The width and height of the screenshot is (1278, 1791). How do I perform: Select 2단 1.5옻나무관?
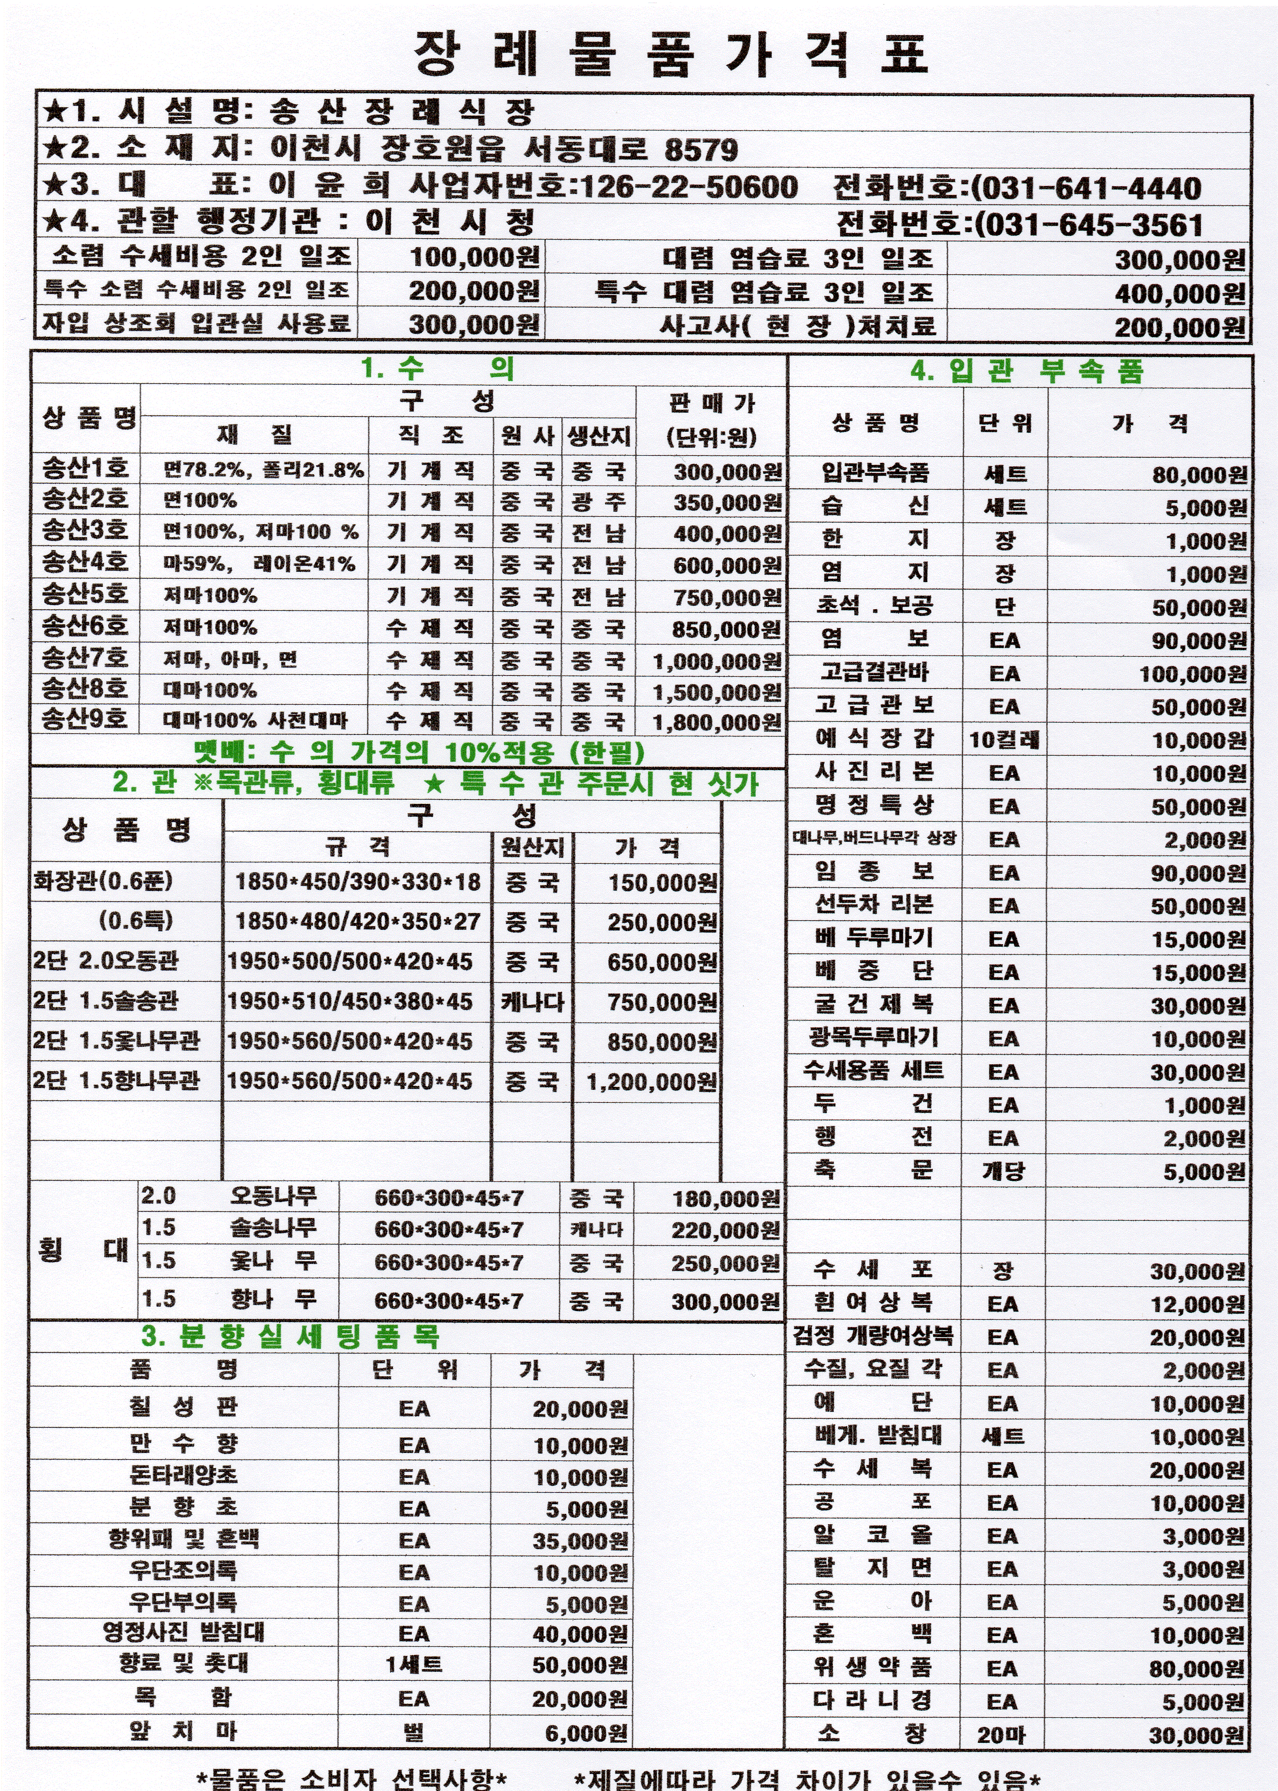click(116, 1040)
